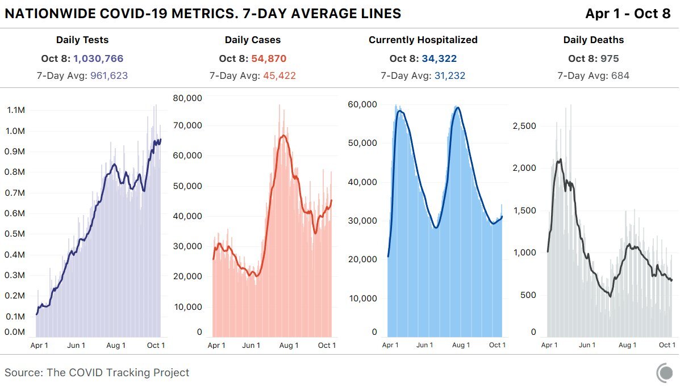Click the Currently Hospitalized chart title
This screenshot has width=680, height=387.
tap(423, 40)
